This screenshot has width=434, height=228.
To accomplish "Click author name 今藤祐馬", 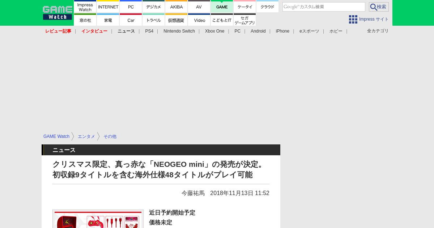I will click(193, 193).
